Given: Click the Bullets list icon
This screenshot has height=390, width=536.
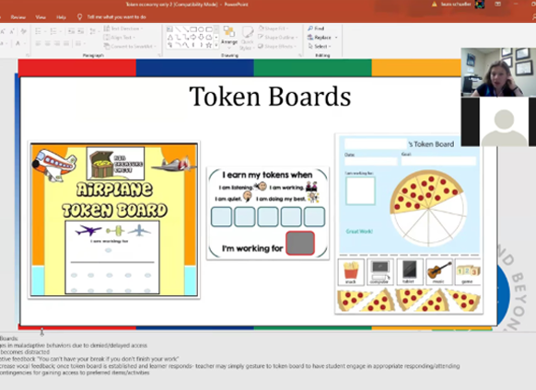Looking at the screenshot, I should click(x=38, y=31).
